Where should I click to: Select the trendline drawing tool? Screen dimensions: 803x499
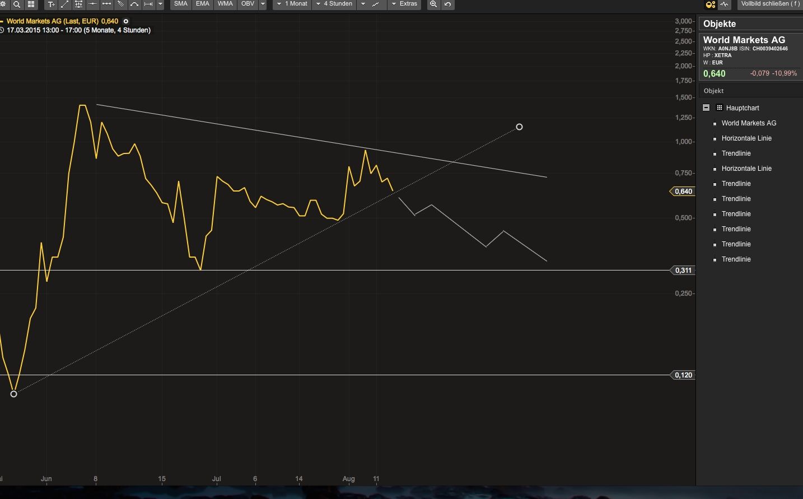64,4
